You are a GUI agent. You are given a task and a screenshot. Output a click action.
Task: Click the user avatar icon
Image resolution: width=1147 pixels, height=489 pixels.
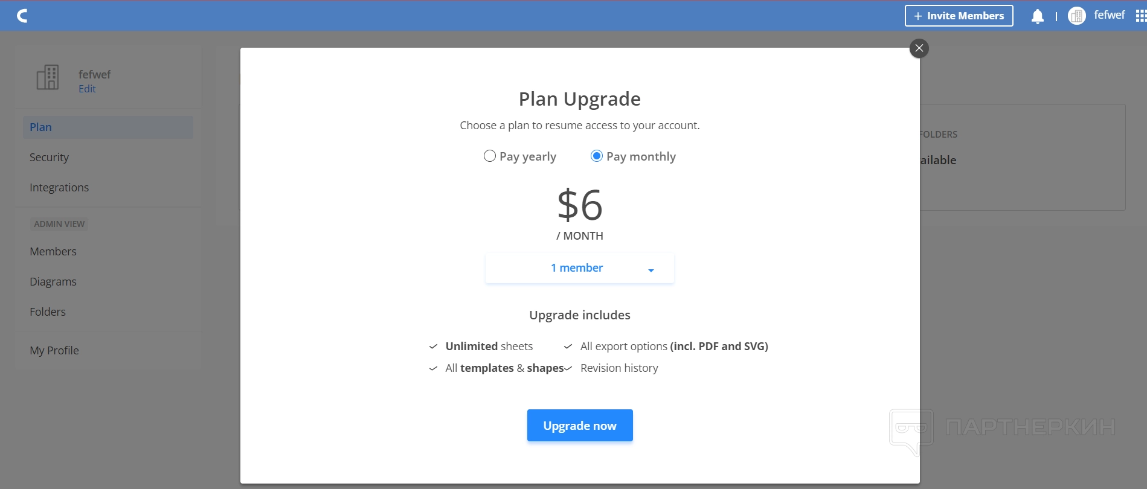1076,16
